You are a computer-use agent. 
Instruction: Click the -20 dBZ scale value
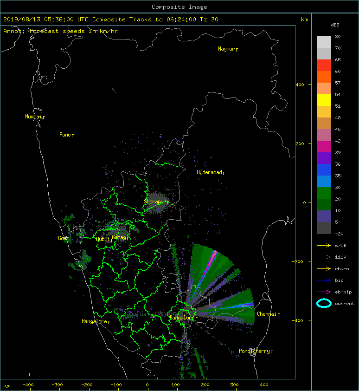[339, 234]
